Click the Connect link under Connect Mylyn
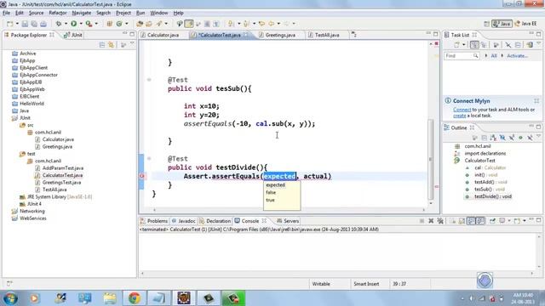 462,110
